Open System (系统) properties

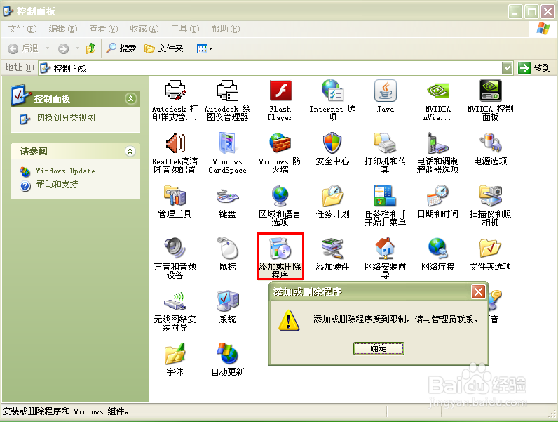pyautogui.click(x=227, y=307)
